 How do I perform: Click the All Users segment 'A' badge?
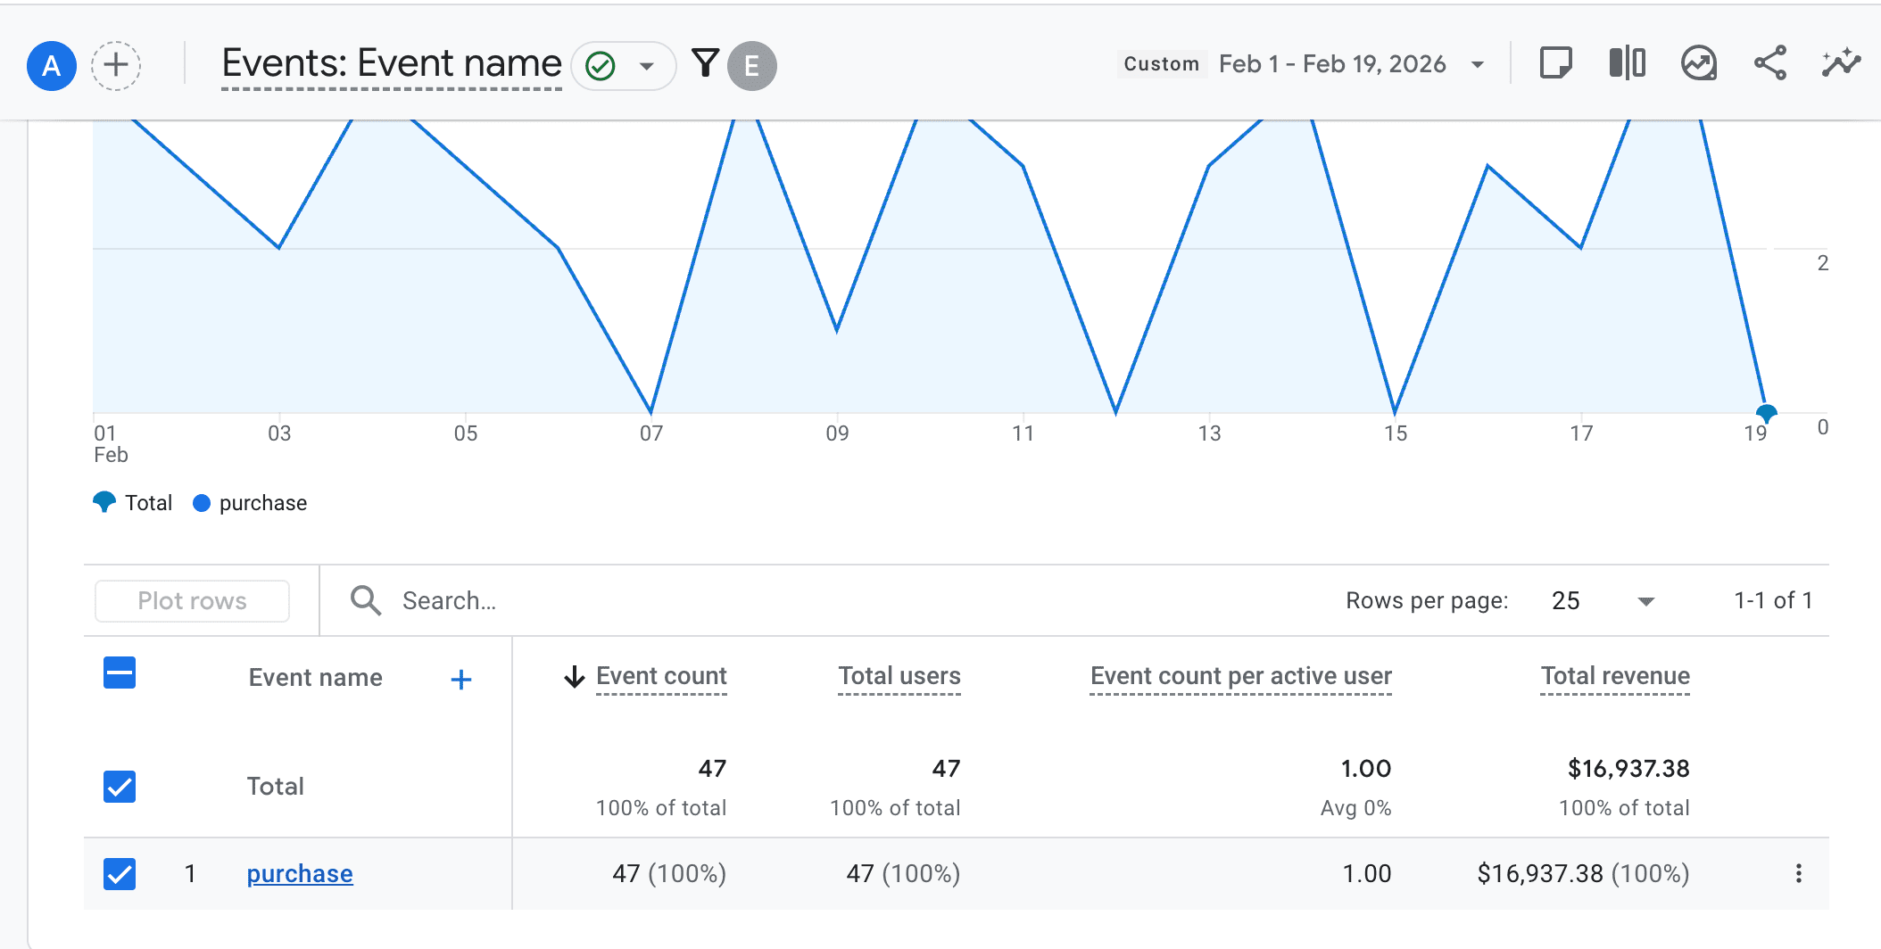click(52, 66)
